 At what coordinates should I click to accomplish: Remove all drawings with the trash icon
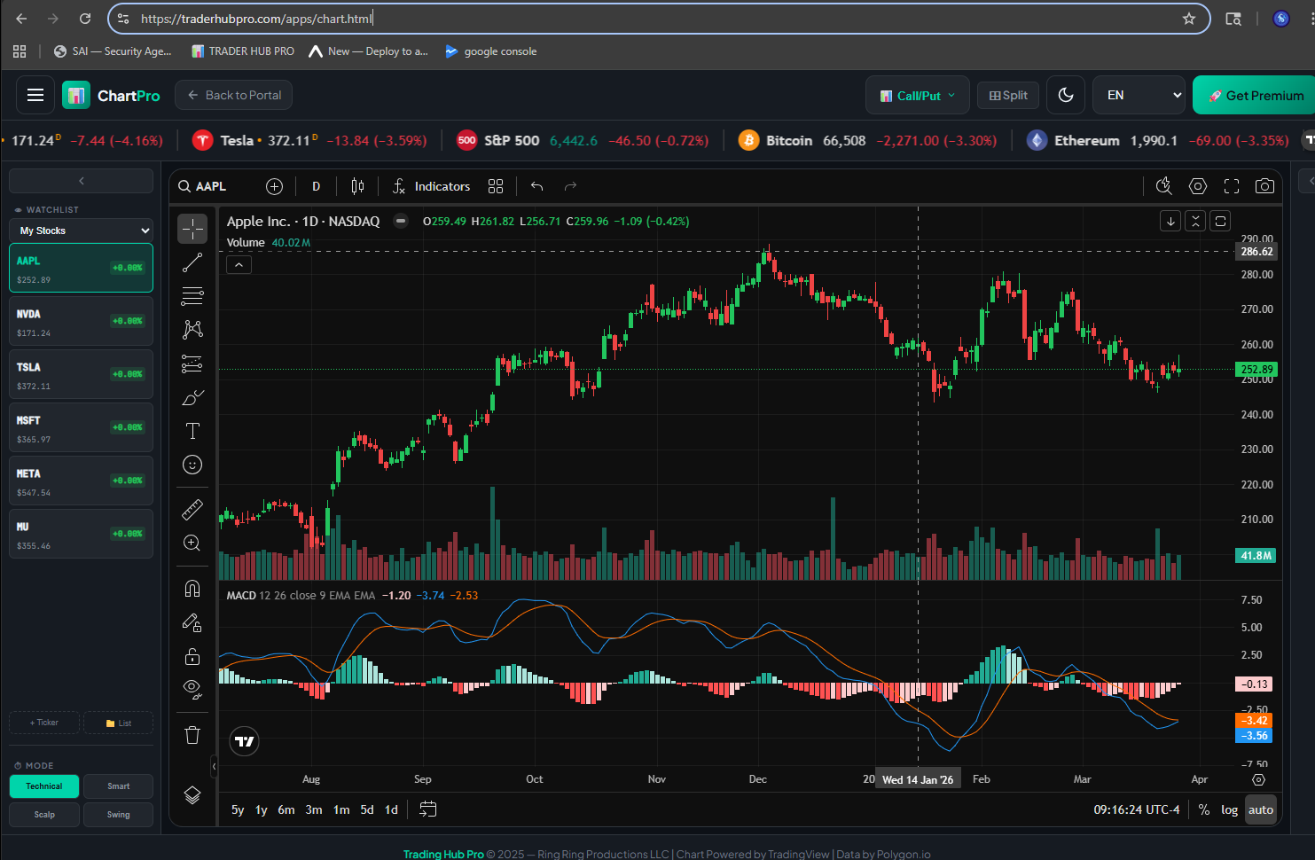192,735
